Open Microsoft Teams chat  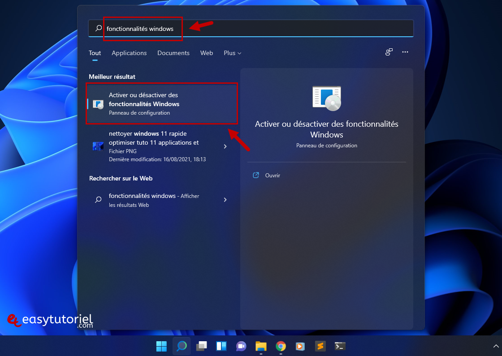tap(241, 346)
